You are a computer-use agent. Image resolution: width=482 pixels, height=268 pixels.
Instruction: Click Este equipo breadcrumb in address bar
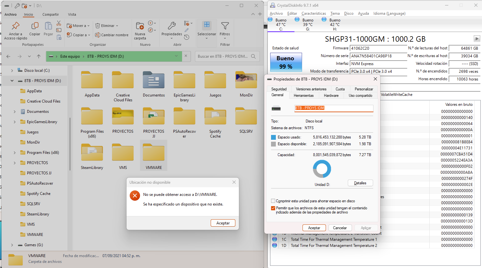click(70, 56)
